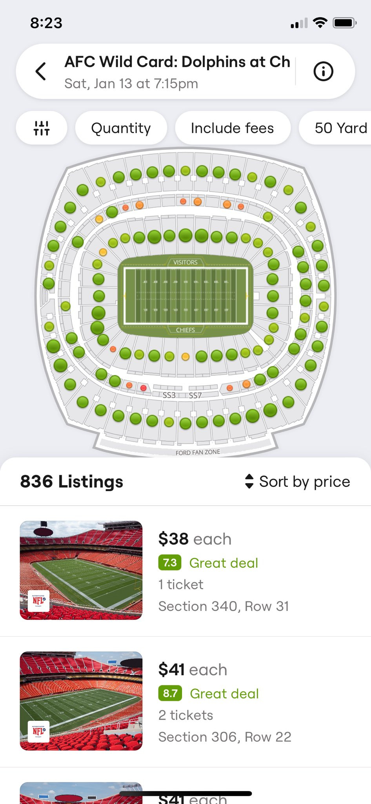This screenshot has width=371, height=804.
Task: Tap the Ford Fan Zone on the map
Action: (198, 452)
